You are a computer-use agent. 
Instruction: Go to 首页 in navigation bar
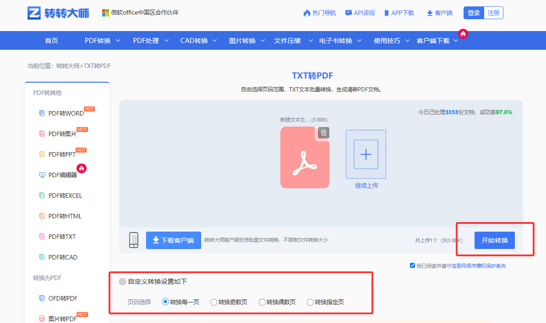click(x=52, y=41)
